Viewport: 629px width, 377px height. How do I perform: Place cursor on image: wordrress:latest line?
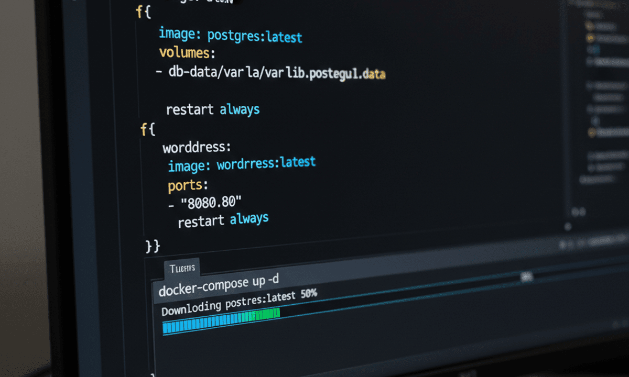click(242, 164)
